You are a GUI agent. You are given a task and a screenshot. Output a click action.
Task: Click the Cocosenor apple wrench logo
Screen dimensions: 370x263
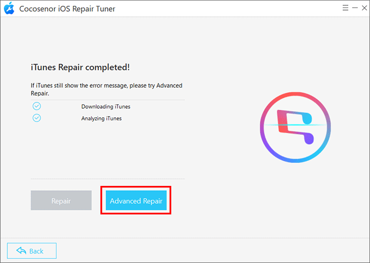coord(9,8)
